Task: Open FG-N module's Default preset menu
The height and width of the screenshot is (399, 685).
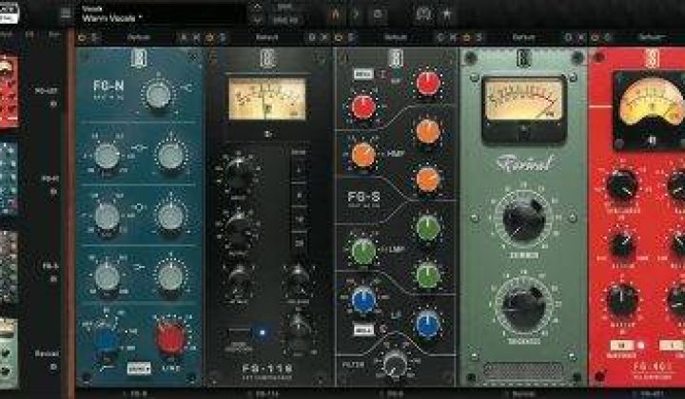Action: pos(139,37)
